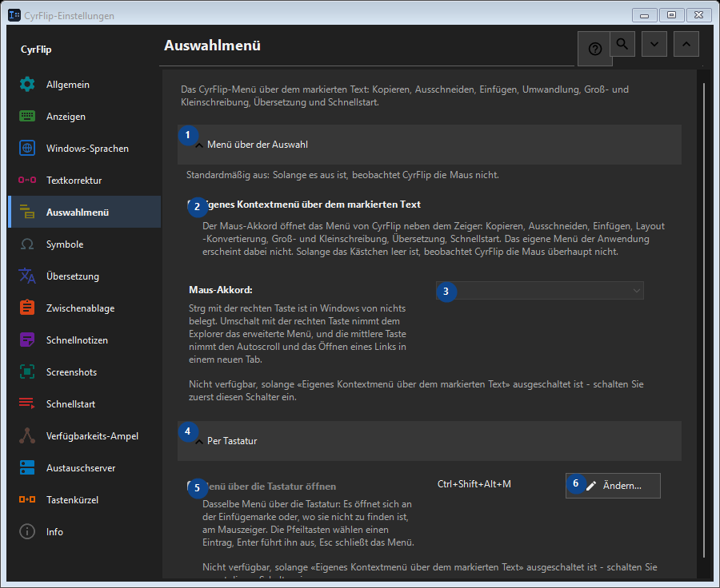Click the search magnifier icon
This screenshot has height=588, width=720.
[622, 44]
